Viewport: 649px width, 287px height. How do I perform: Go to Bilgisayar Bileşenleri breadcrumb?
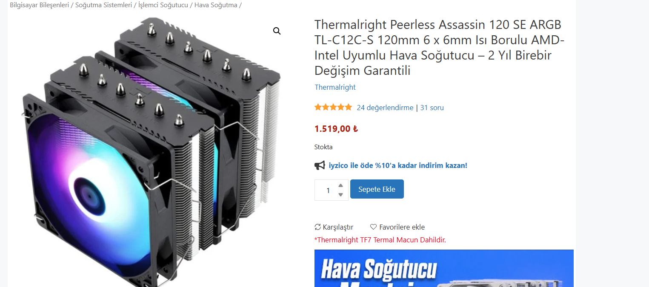pyautogui.click(x=39, y=5)
